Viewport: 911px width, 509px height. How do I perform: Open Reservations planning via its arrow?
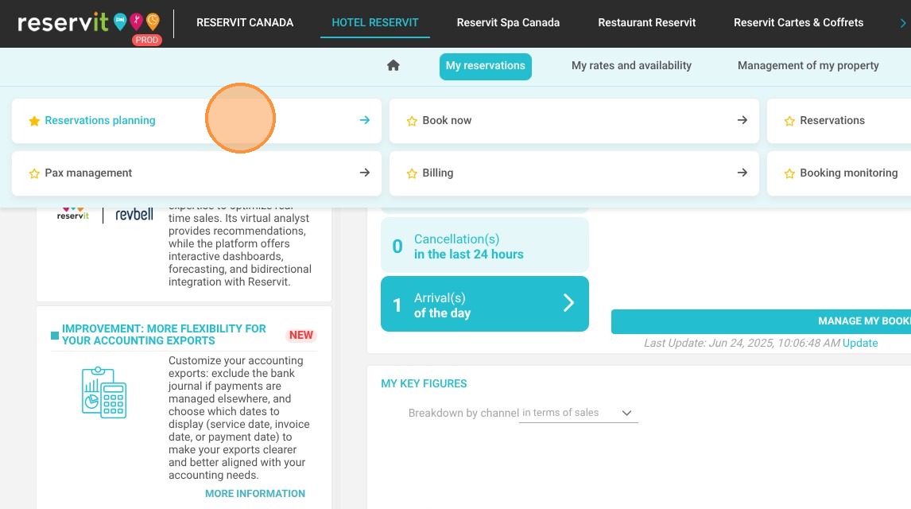365,120
